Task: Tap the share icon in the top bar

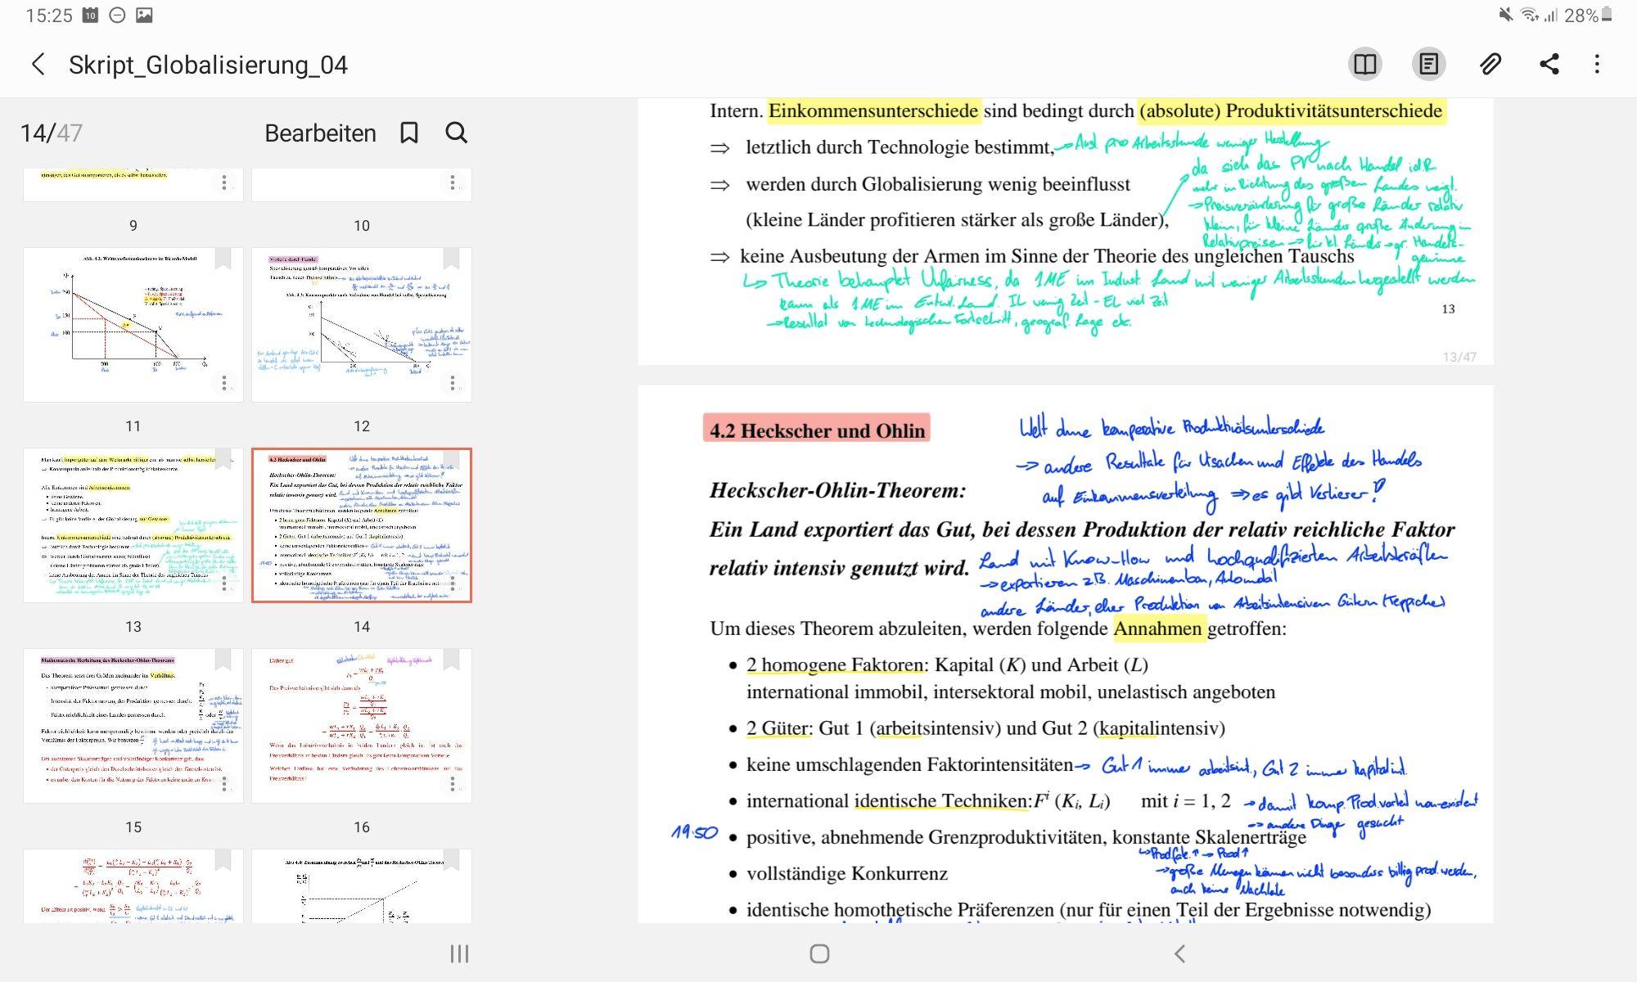Action: point(1549,65)
